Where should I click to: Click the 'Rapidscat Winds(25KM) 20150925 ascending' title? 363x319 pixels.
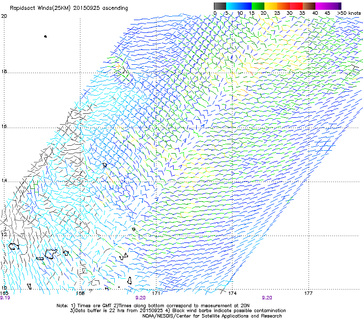click(x=69, y=8)
